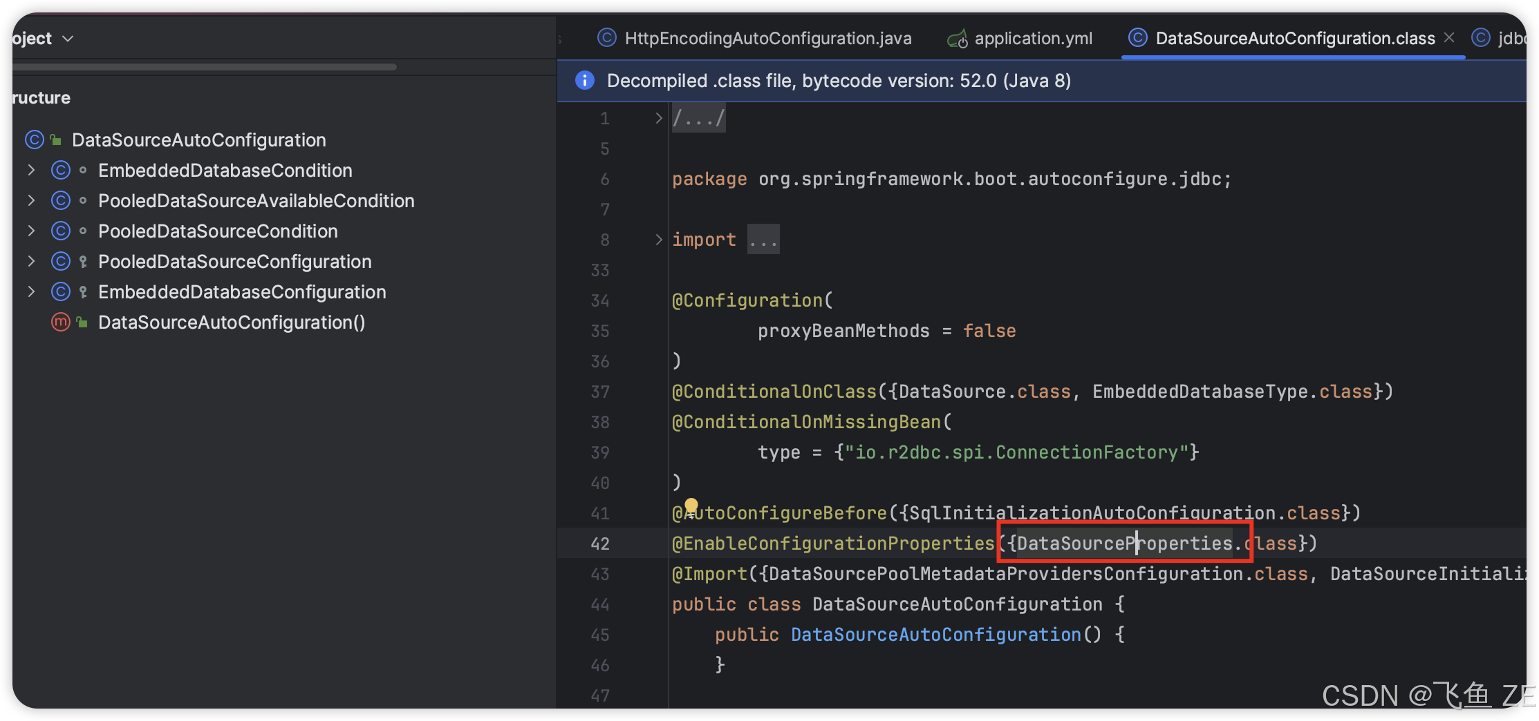Image resolution: width=1539 pixels, height=721 pixels.
Task: Click the class icon of PooledDataSourceCondition
Action: tap(61, 231)
